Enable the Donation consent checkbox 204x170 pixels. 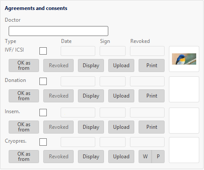click(x=43, y=81)
